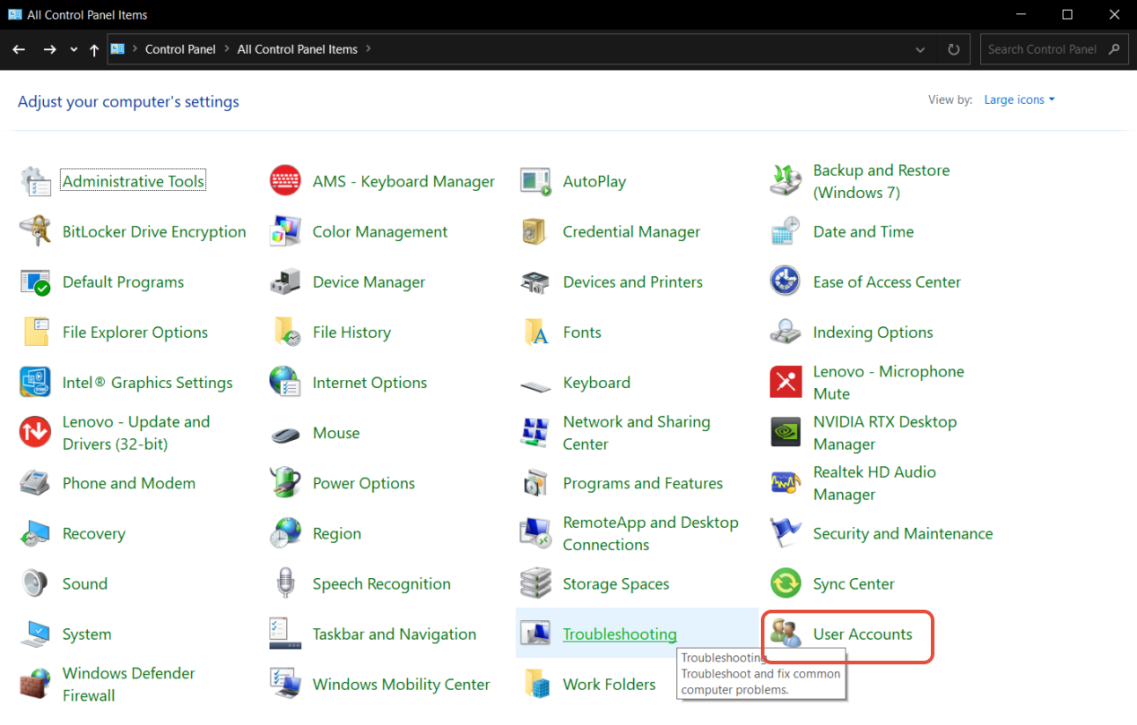Go back with the Back arrow

(18, 49)
